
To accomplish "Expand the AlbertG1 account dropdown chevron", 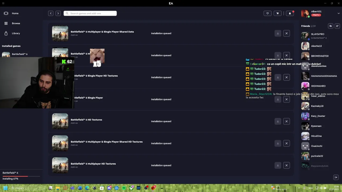I will 339,13.
